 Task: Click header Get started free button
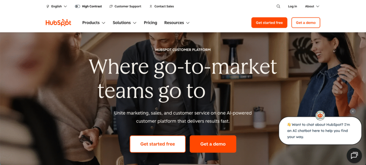269,22
